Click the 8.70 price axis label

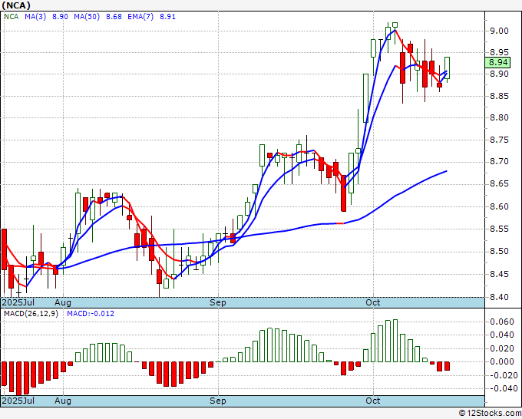coord(499,162)
